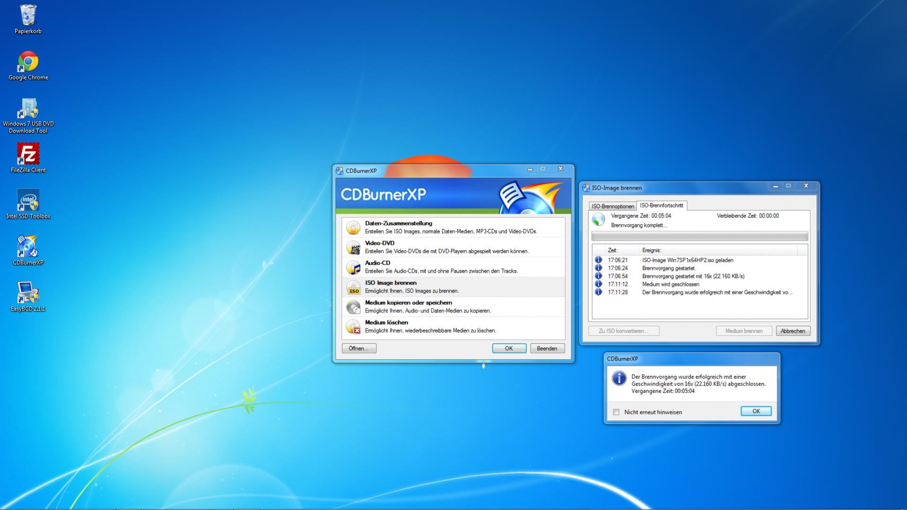
Task: Select ISO-Image Win7SP1x64HP2.iso geladen log row
Action: 700,260
